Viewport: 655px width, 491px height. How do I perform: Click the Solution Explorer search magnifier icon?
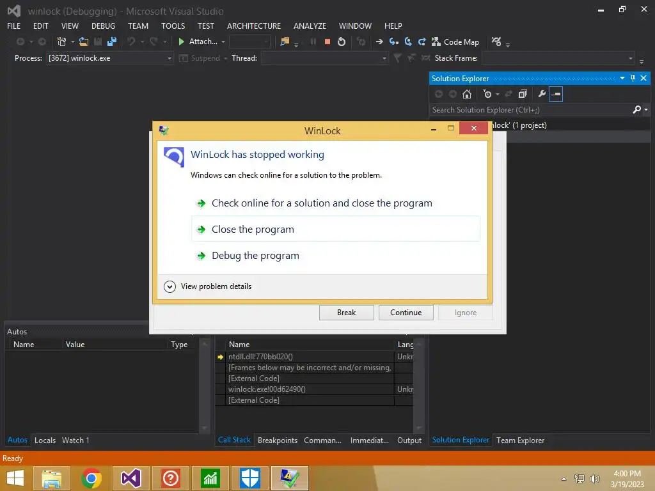coord(636,109)
